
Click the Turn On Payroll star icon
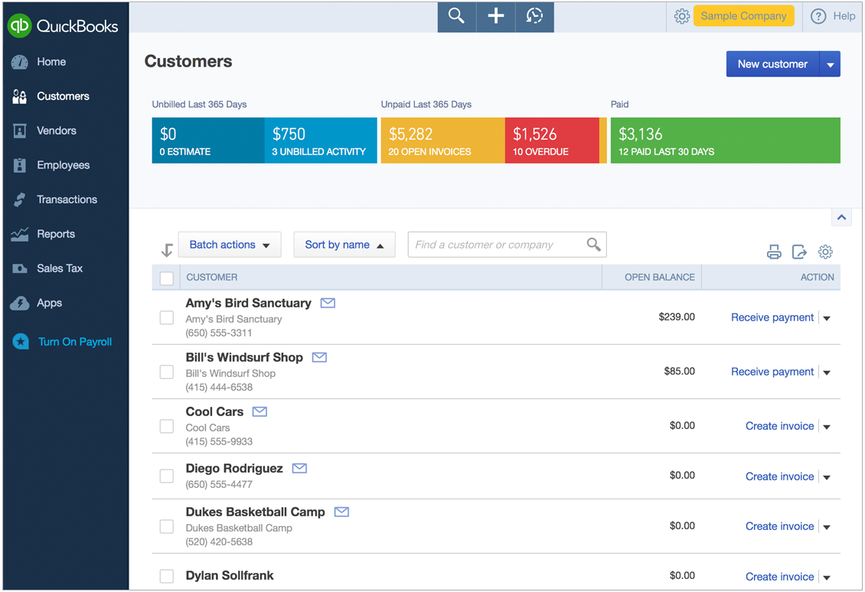coord(21,342)
